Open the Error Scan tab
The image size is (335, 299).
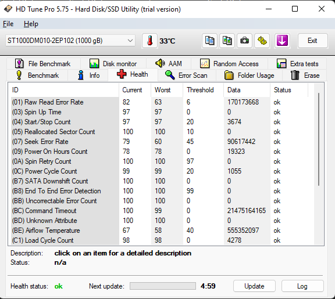pyautogui.click(x=187, y=75)
